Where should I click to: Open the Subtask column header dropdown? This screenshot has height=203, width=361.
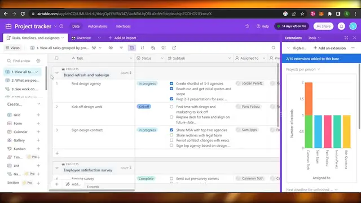[x=230, y=58]
